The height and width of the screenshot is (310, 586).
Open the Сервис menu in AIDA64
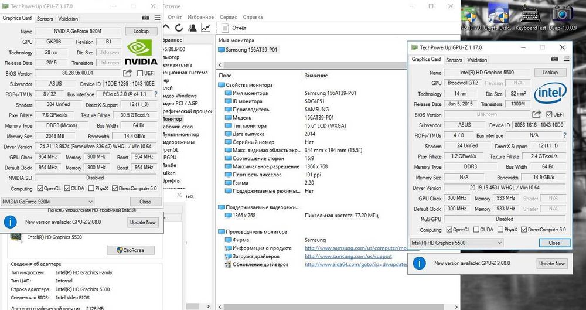click(229, 17)
